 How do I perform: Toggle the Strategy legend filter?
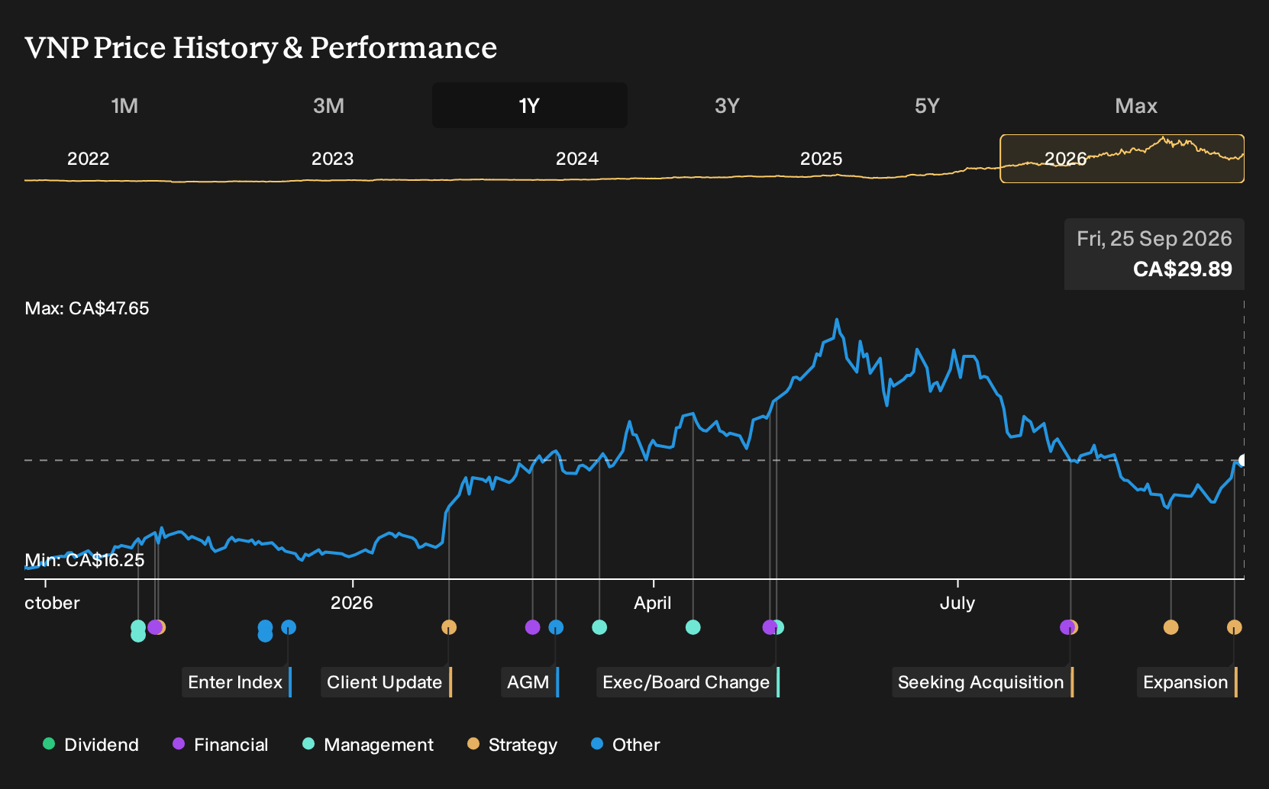512,745
